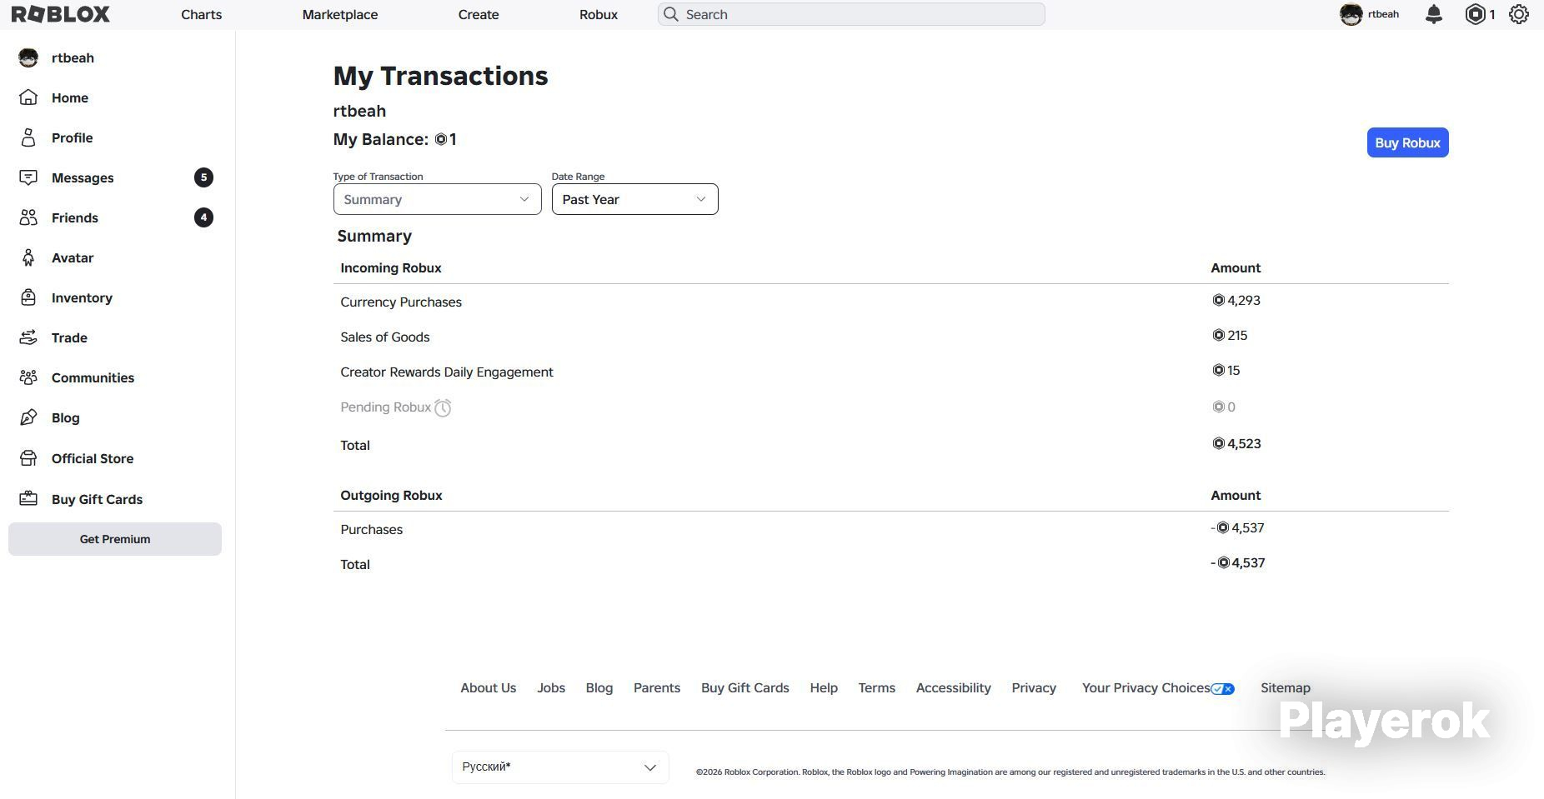Click the Buy Robux button
Image resolution: width=1544 pixels, height=799 pixels.
click(1407, 142)
